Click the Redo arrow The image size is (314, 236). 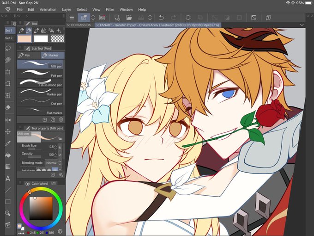(x=174, y=18)
